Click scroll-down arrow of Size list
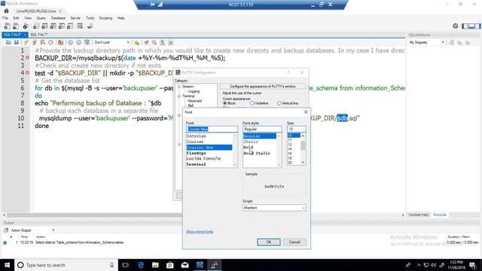Screen dimensions: 482x271 [x=303, y=163]
